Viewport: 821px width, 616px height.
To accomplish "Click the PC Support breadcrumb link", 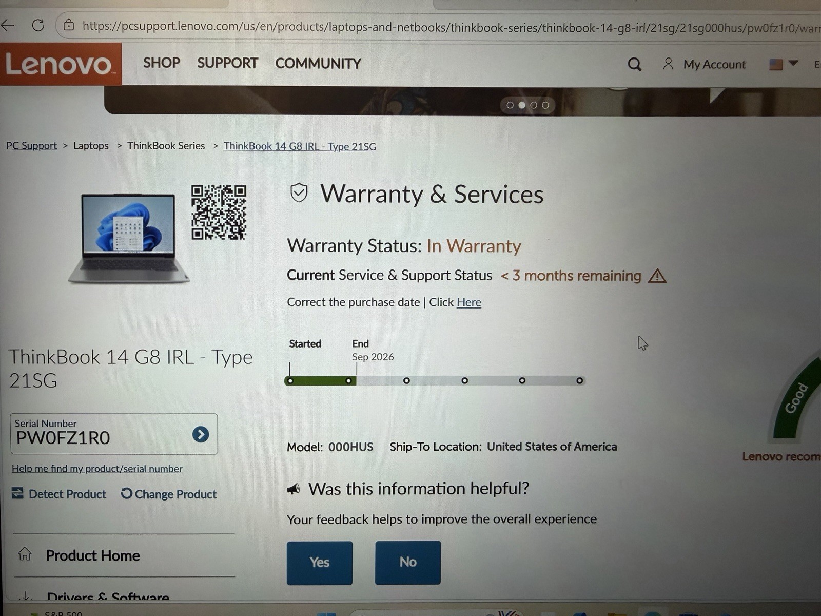I will 31,146.
